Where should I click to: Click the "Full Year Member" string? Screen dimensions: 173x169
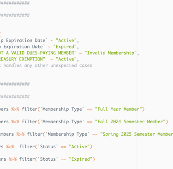tap(119, 109)
